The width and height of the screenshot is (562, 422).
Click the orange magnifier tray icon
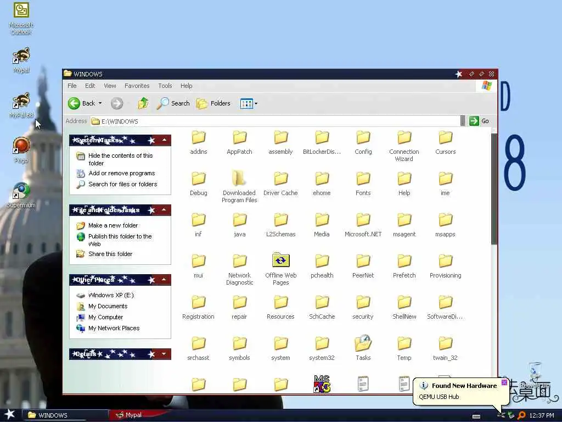pos(521,415)
